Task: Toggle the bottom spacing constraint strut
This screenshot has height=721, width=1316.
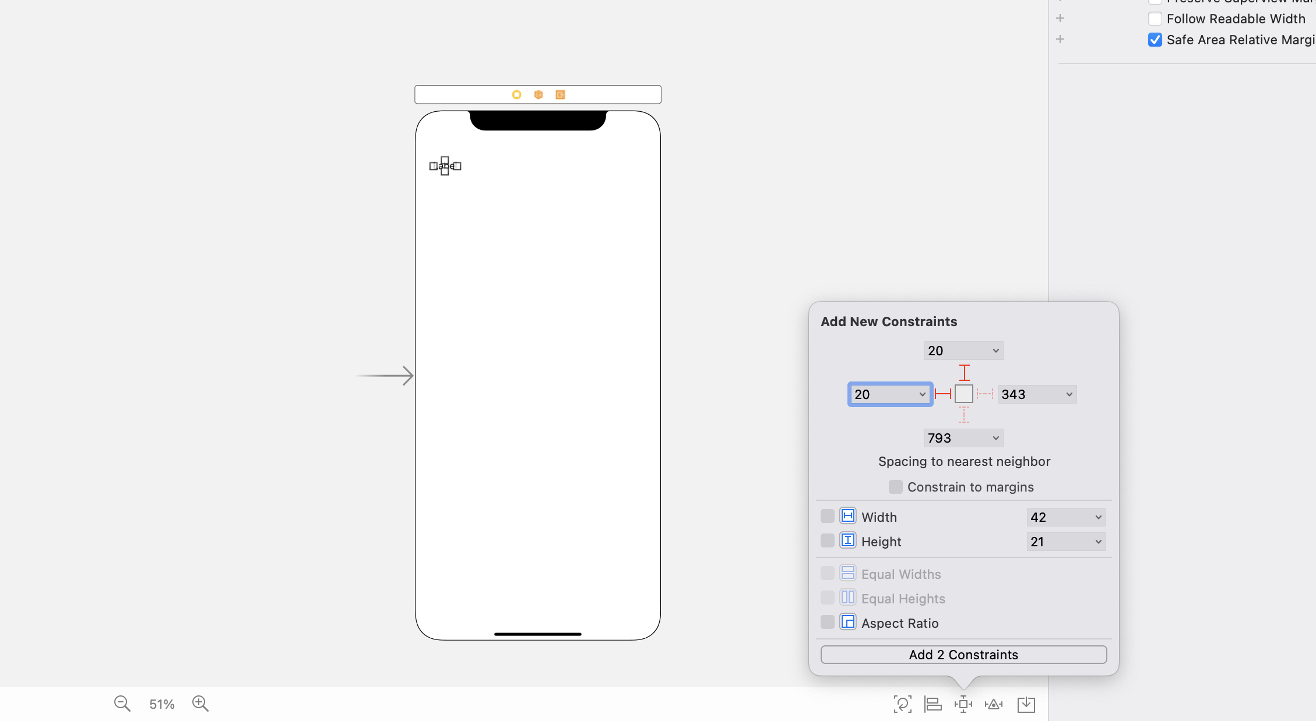Action: coord(964,415)
